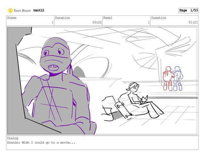Click the 'Page 1/53' page indicator box
205x159 pixels.
(x=188, y=10)
